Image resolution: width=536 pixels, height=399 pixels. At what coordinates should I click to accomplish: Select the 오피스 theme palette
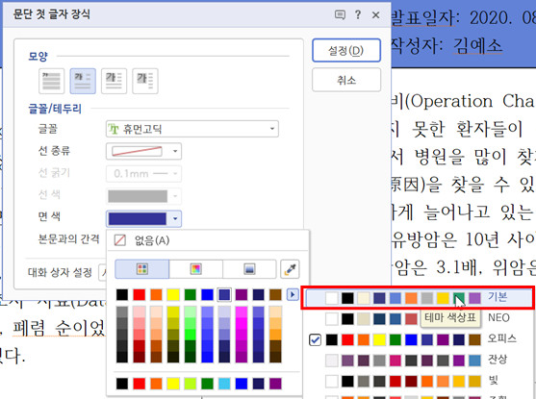418,339
